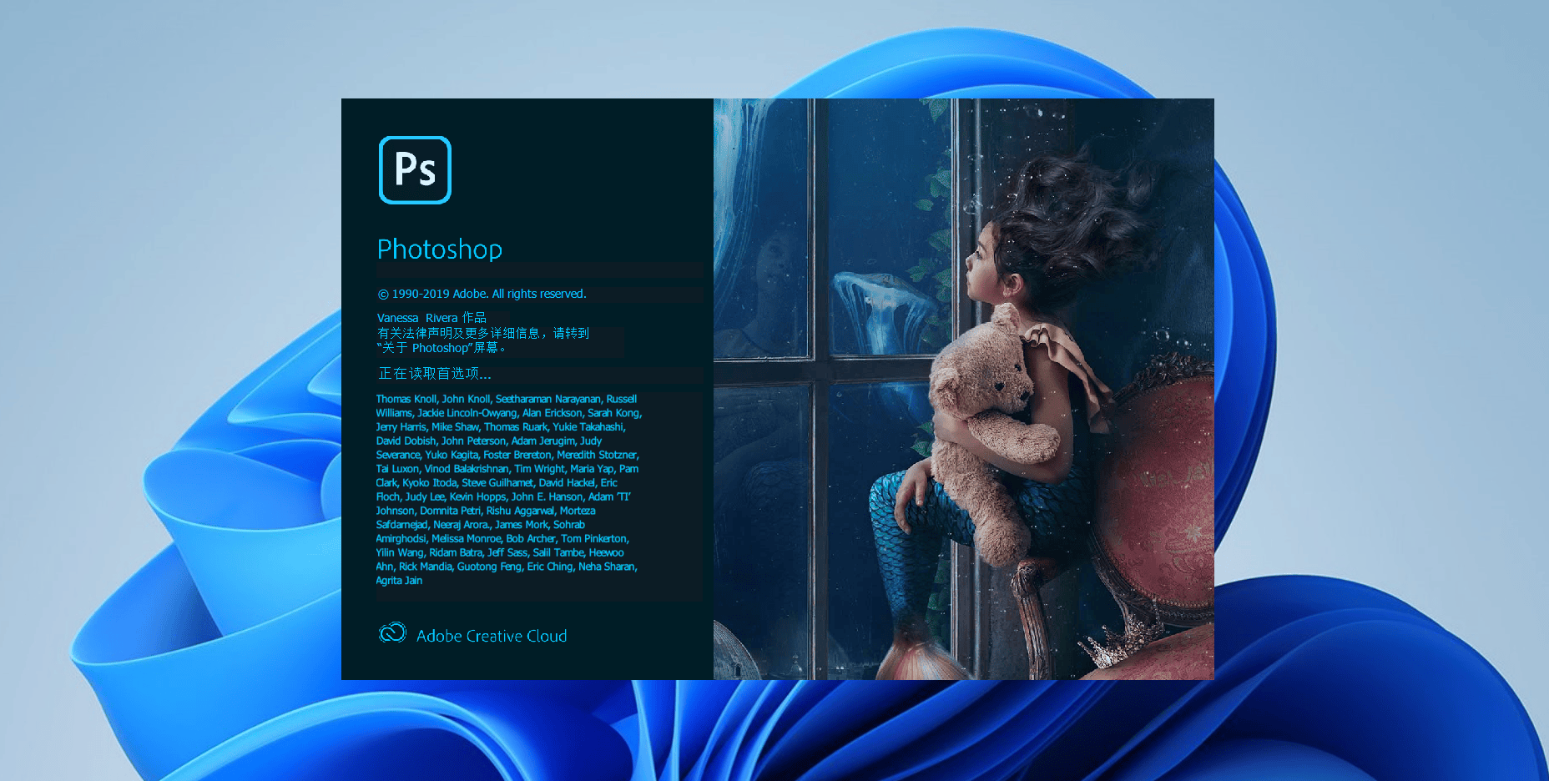Click the name 'Seetharaman Narayanan' in credits

547,399
